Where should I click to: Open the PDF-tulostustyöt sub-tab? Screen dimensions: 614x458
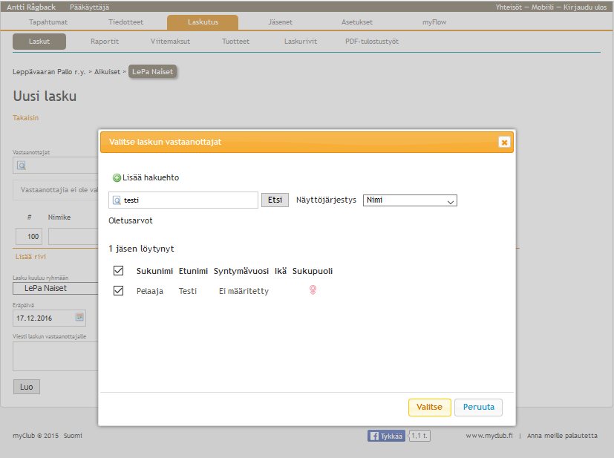[x=372, y=42]
